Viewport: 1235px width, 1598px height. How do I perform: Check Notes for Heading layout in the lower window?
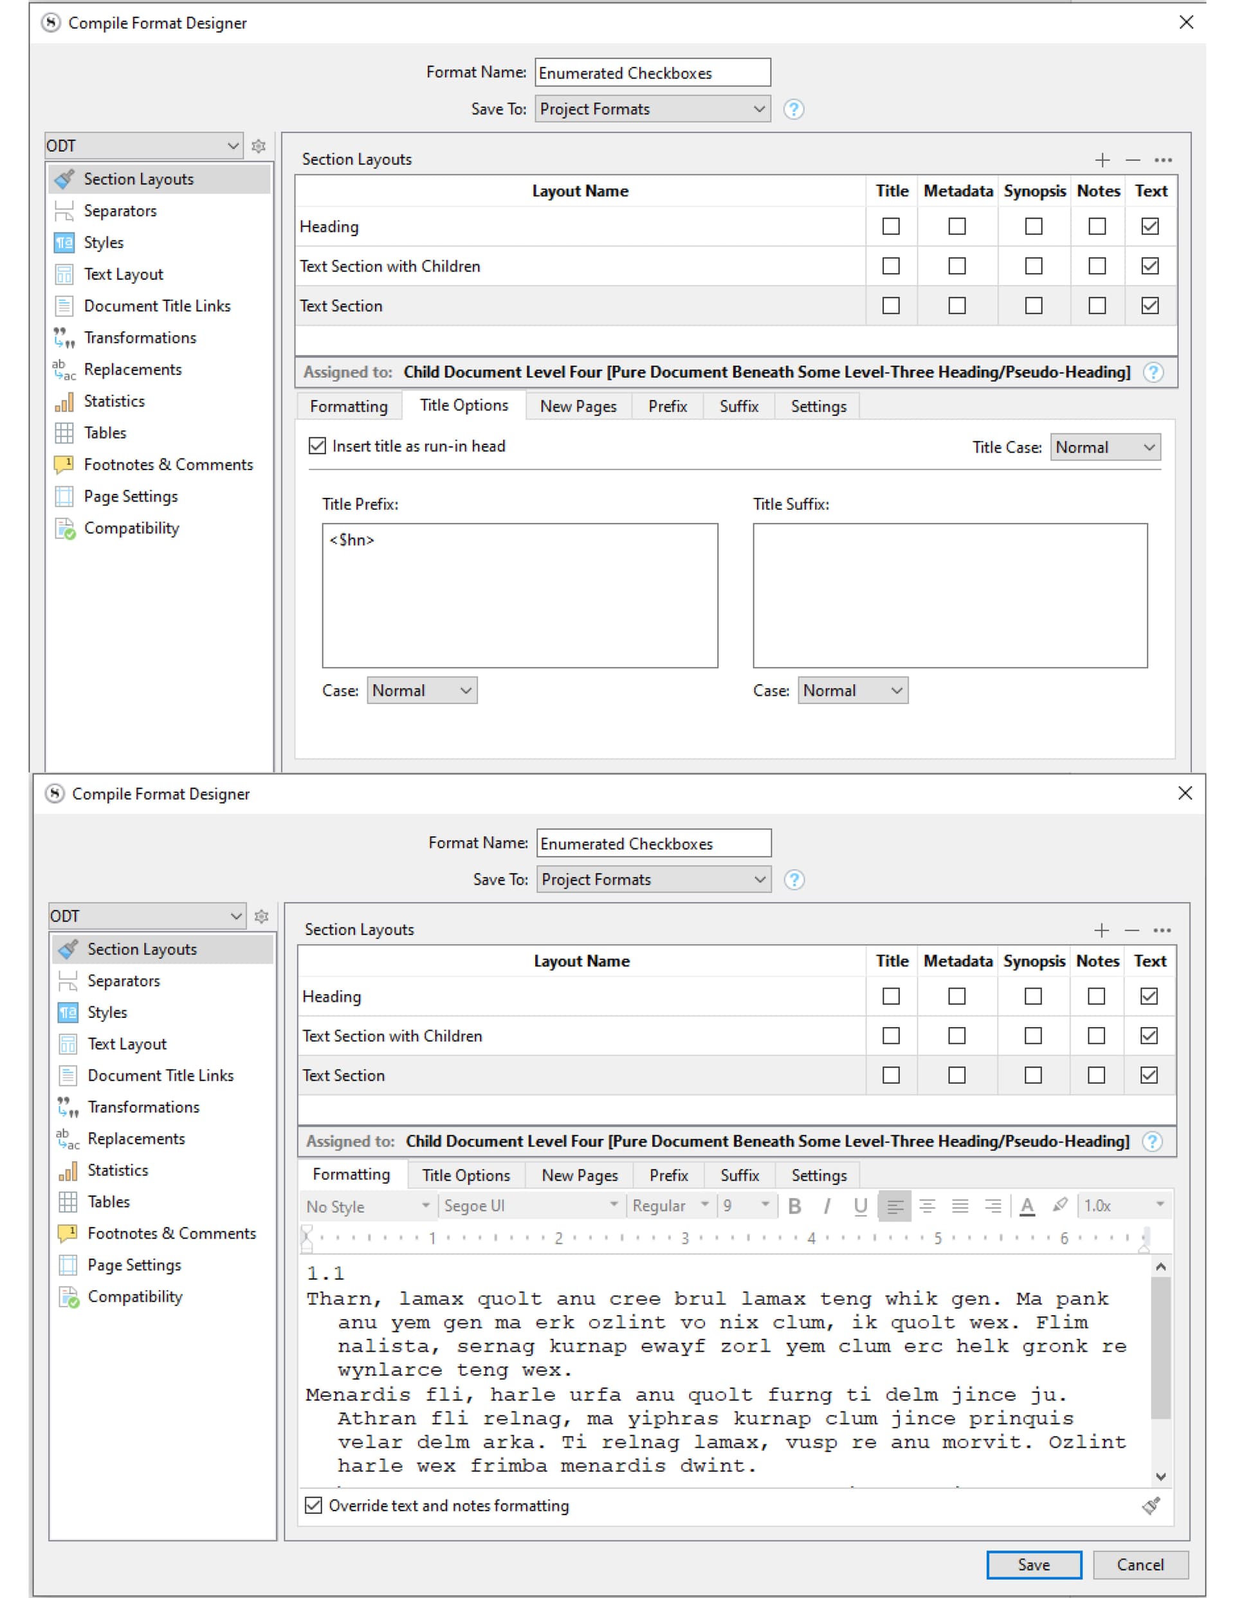click(1096, 996)
